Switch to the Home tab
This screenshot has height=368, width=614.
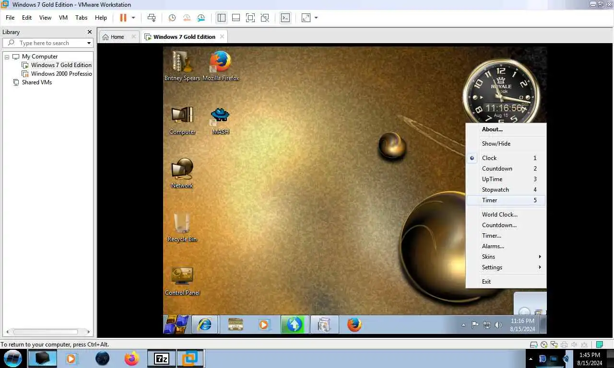pyautogui.click(x=113, y=37)
